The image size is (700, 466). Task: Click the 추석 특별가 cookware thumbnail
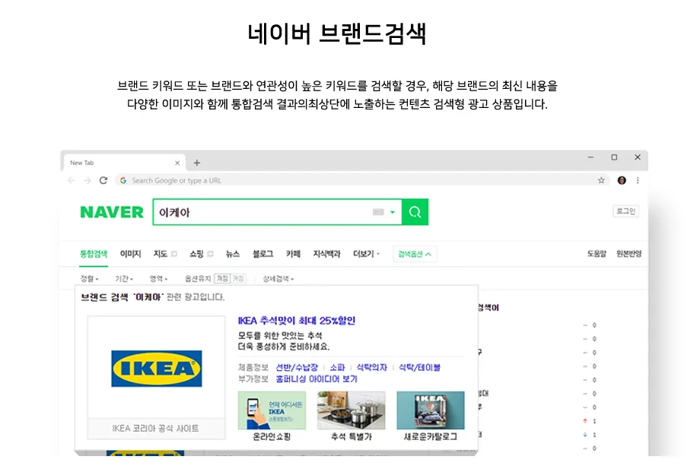tap(352, 411)
